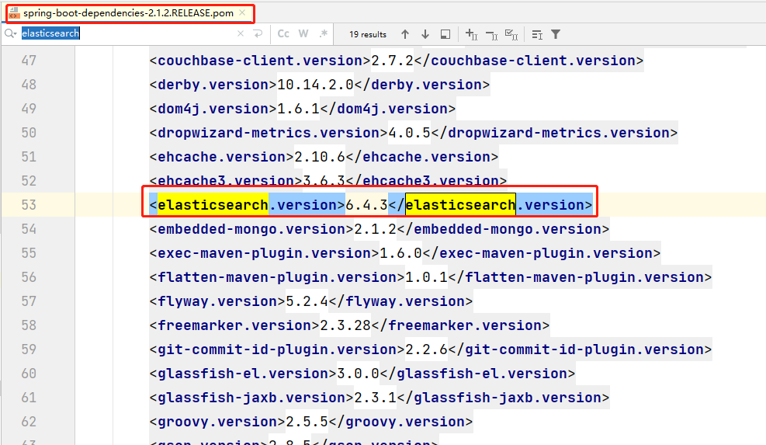Click the glassfish-el.version 3.0.0 line
This screenshot has height=445, width=766.
tap(362, 373)
